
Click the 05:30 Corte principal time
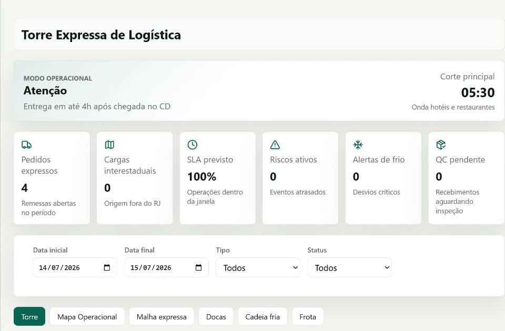click(478, 92)
